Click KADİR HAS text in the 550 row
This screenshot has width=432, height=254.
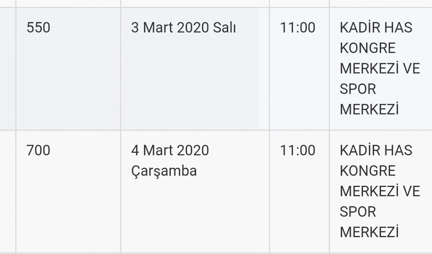click(x=376, y=27)
